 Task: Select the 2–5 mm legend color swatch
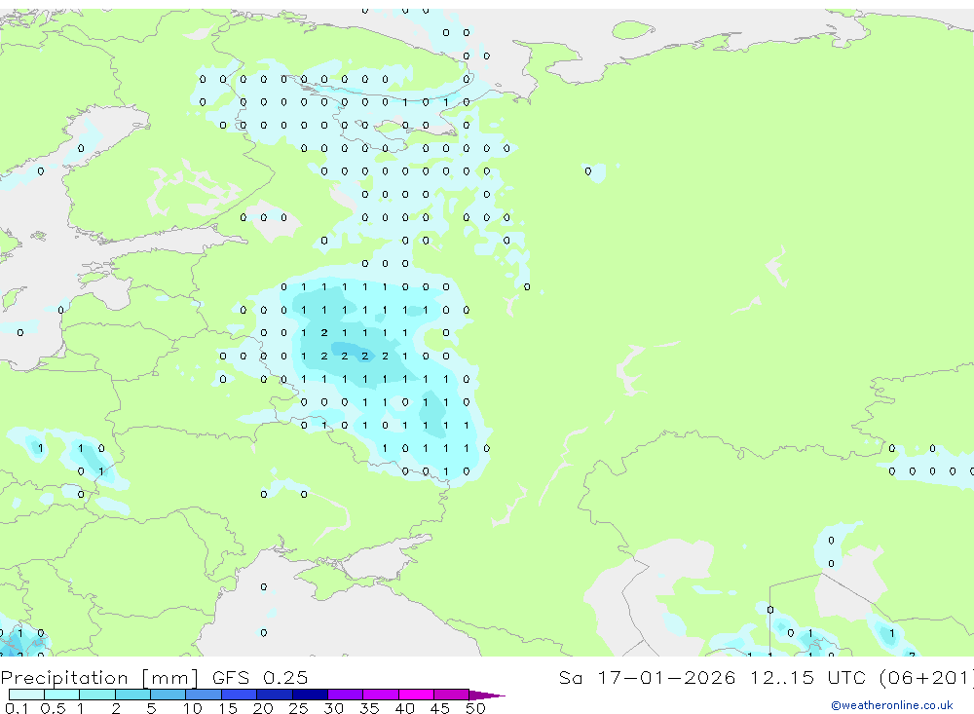[x=132, y=695]
